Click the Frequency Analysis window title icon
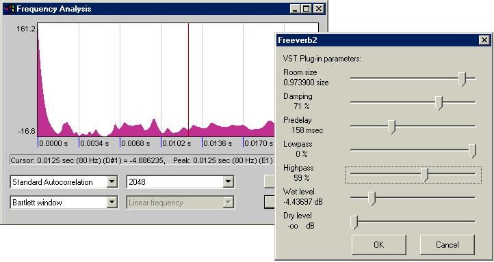 pos(10,8)
